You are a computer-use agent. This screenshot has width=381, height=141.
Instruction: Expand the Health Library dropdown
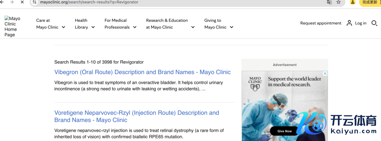pos(85,24)
